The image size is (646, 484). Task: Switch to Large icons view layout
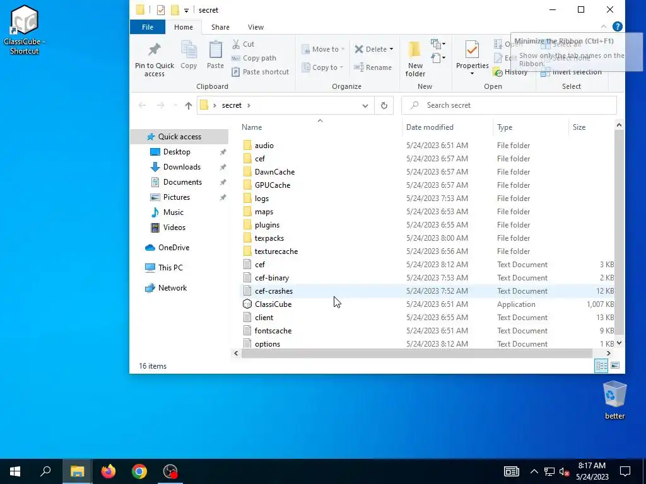(x=614, y=366)
